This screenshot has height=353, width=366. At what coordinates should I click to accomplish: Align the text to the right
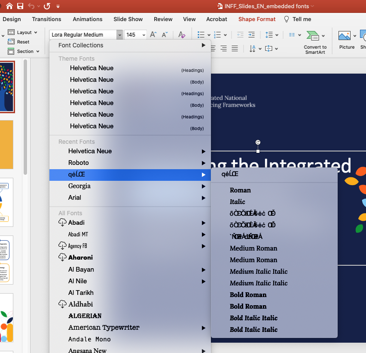point(224,48)
